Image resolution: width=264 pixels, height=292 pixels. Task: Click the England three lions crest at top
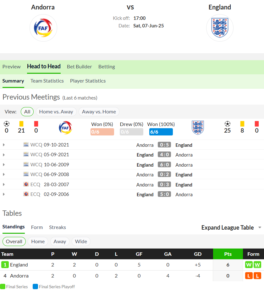(x=220, y=28)
